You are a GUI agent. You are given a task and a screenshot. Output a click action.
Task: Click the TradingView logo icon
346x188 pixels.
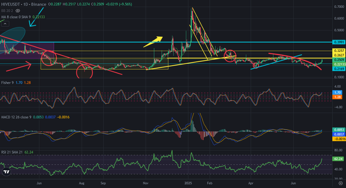coord(6,172)
